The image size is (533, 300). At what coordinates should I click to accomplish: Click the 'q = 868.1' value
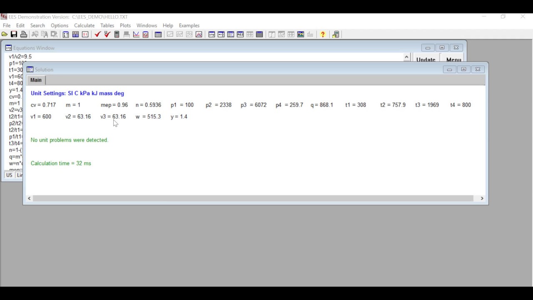tap(322, 105)
